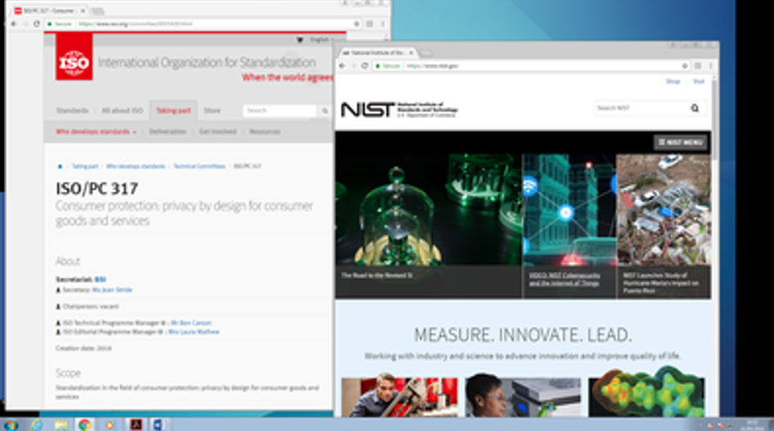Open the Windows Start menu

(10, 424)
